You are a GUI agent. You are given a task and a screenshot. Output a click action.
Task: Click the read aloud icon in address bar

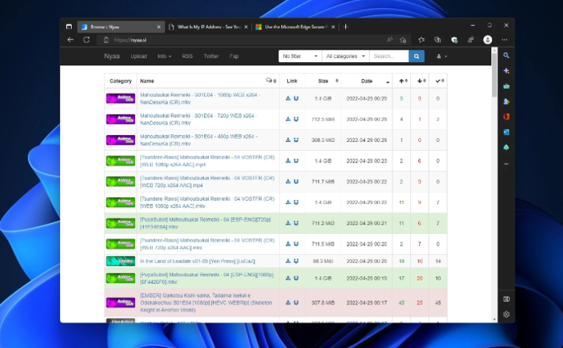click(x=390, y=40)
